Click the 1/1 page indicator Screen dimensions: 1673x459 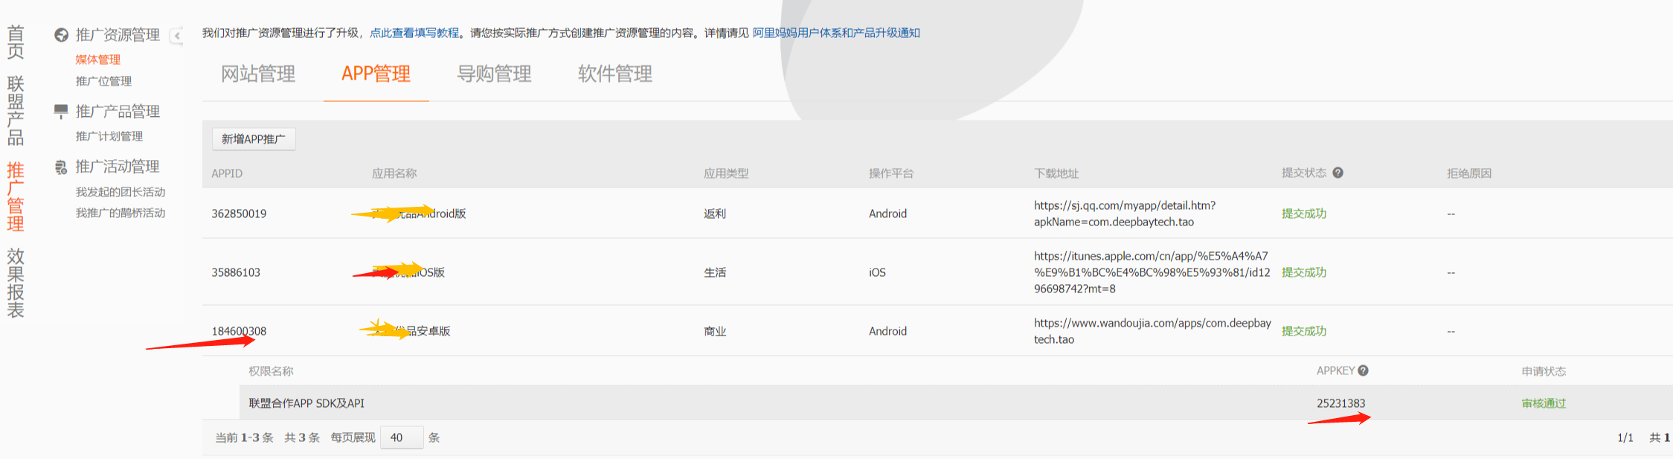coord(1625,437)
